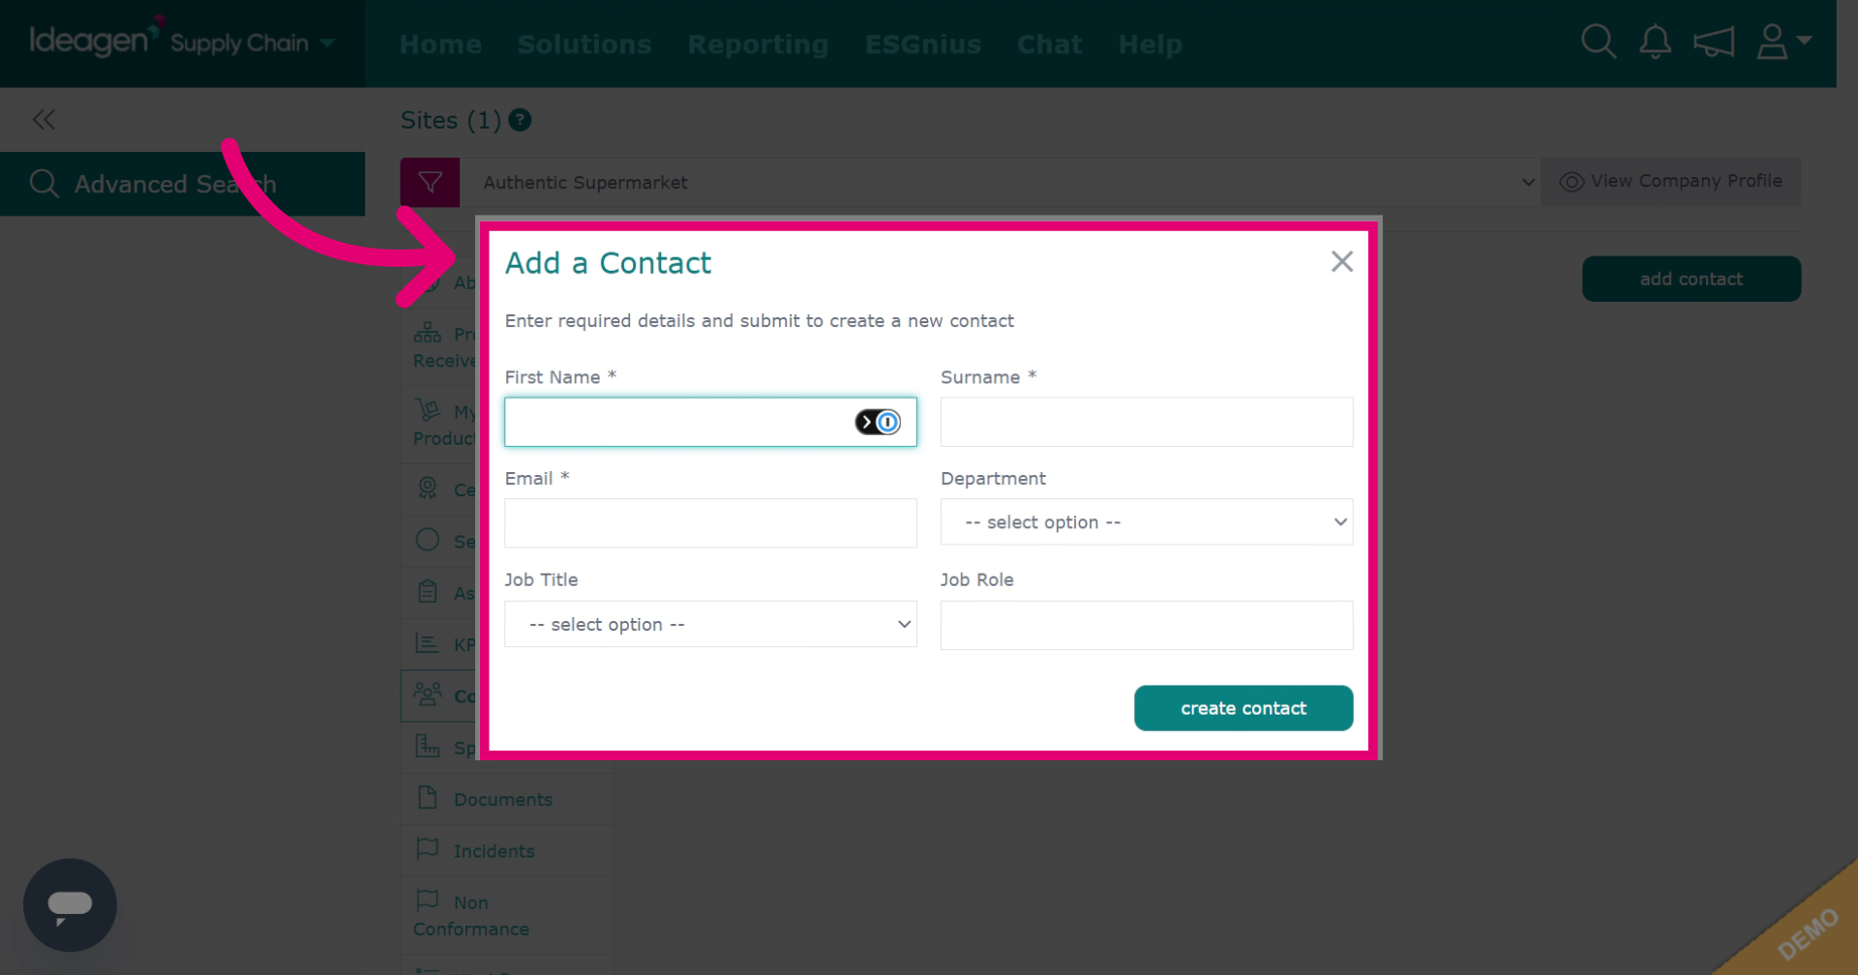Click the Sites help question mark icon
This screenshot has height=975, width=1858.
click(520, 120)
